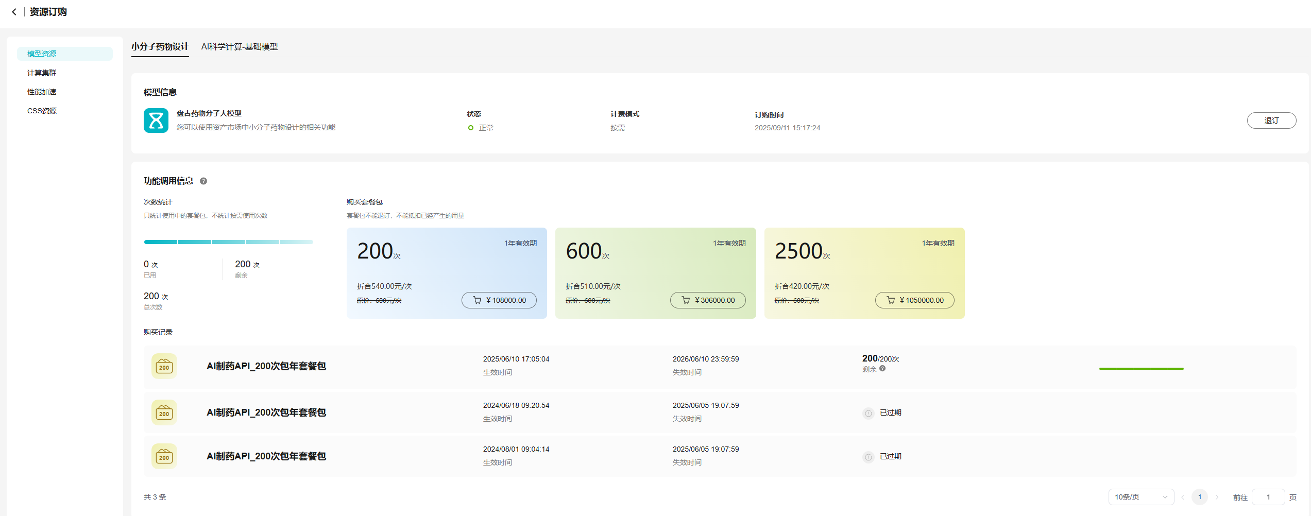Click package icon of 2024/06/18 record

[x=164, y=412]
